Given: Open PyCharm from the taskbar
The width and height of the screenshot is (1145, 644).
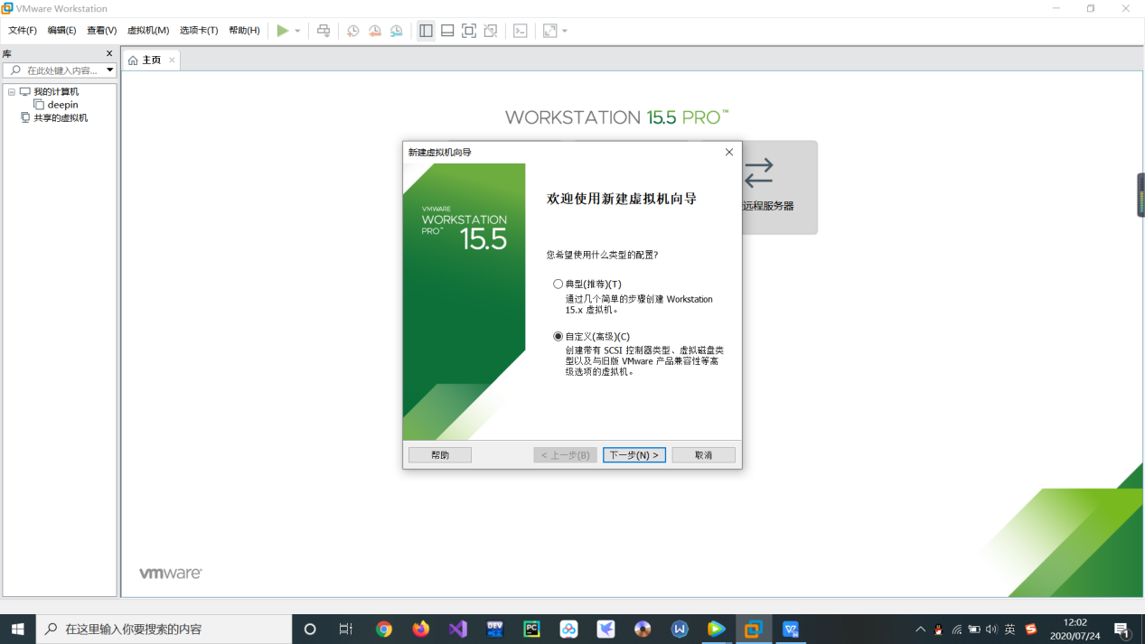Looking at the screenshot, I should [x=531, y=629].
